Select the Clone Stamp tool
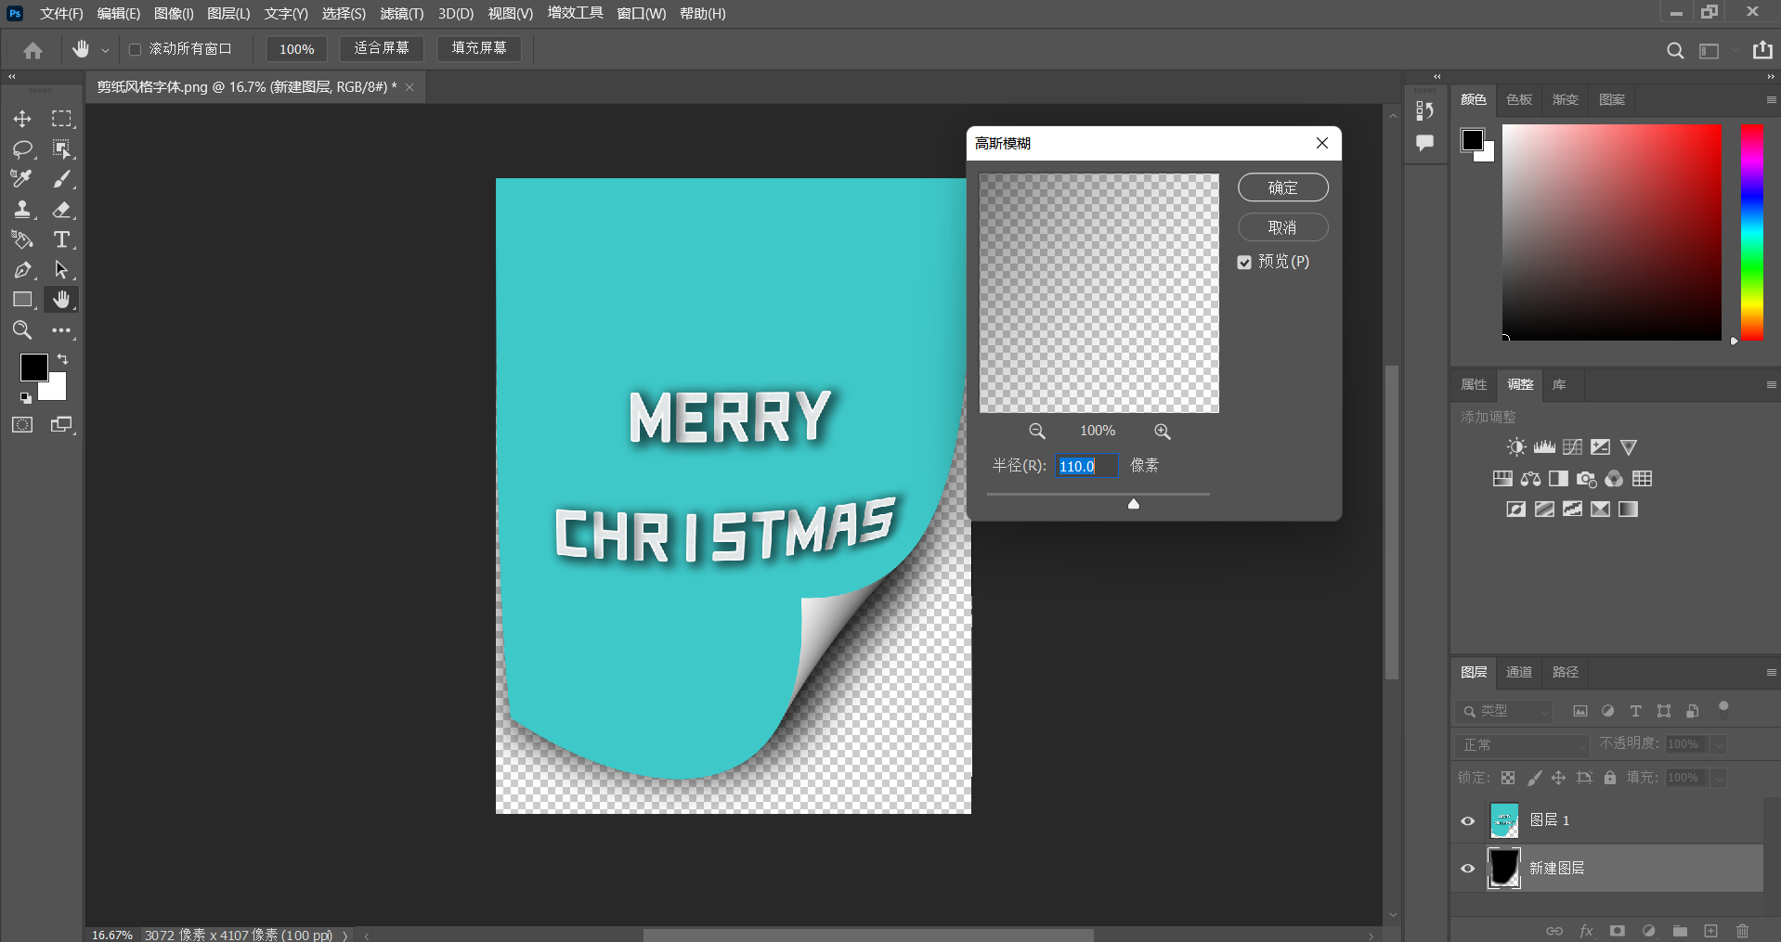This screenshot has width=1781, height=942. click(x=22, y=210)
